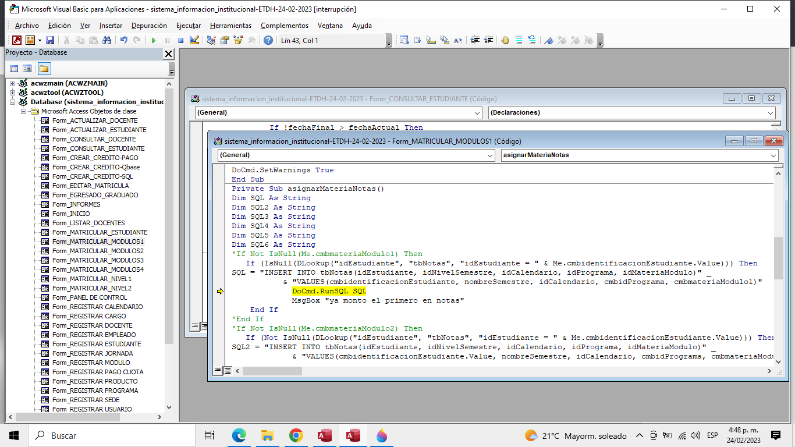Click View Object icon in Project panel
Screen dimensions: 795x447
pyautogui.click(x=27, y=69)
